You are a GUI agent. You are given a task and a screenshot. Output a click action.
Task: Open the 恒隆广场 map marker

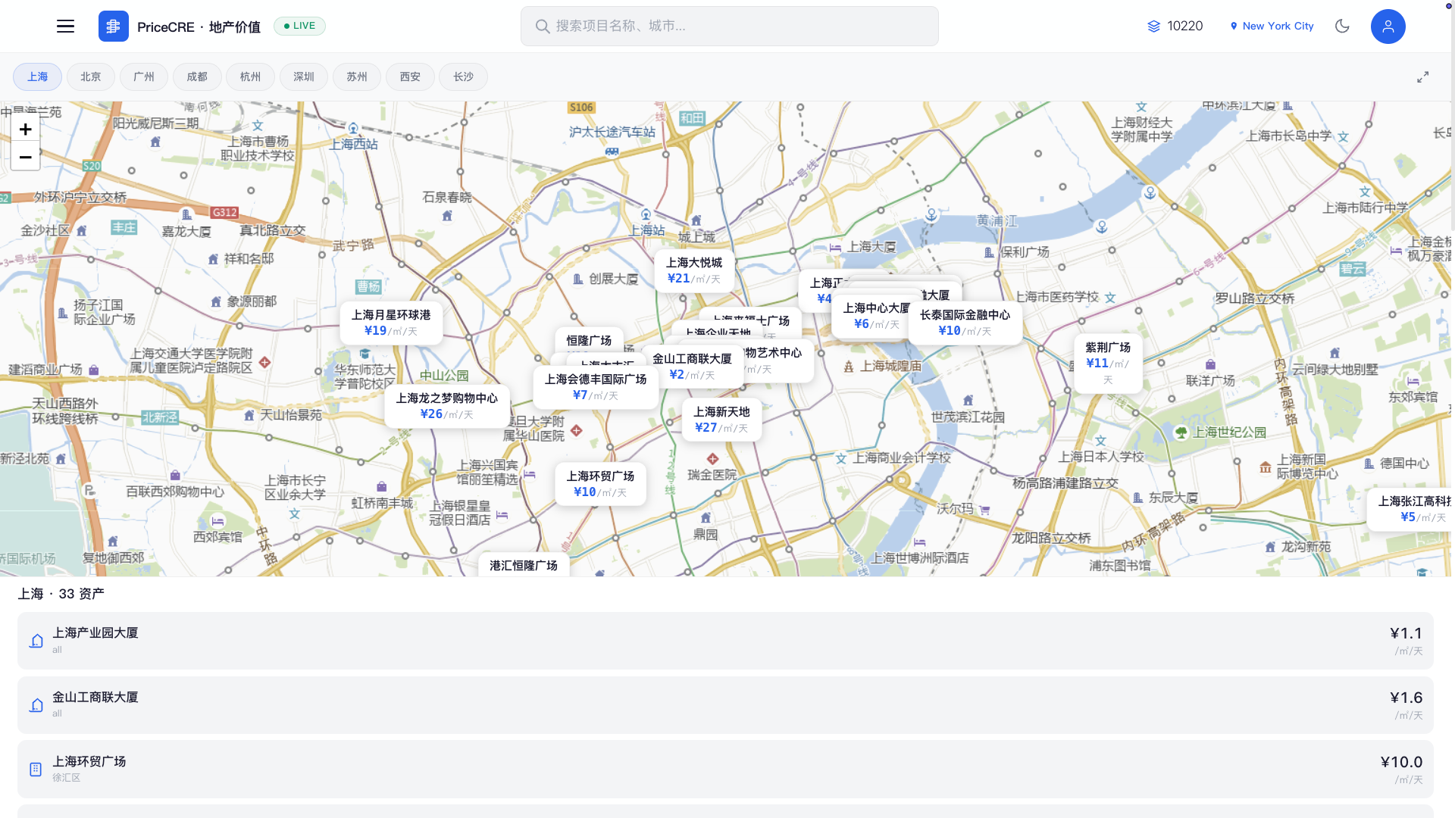pos(589,340)
